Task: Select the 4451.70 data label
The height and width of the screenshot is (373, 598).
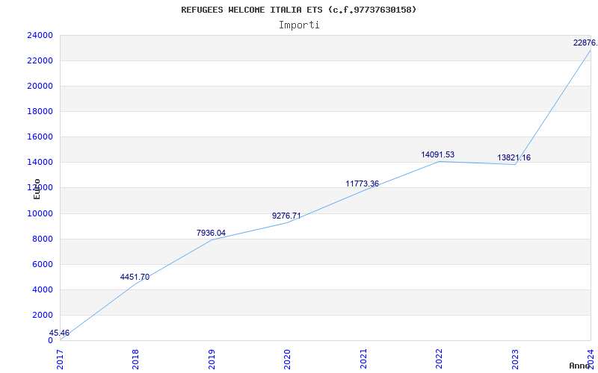Action: click(x=135, y=277)
